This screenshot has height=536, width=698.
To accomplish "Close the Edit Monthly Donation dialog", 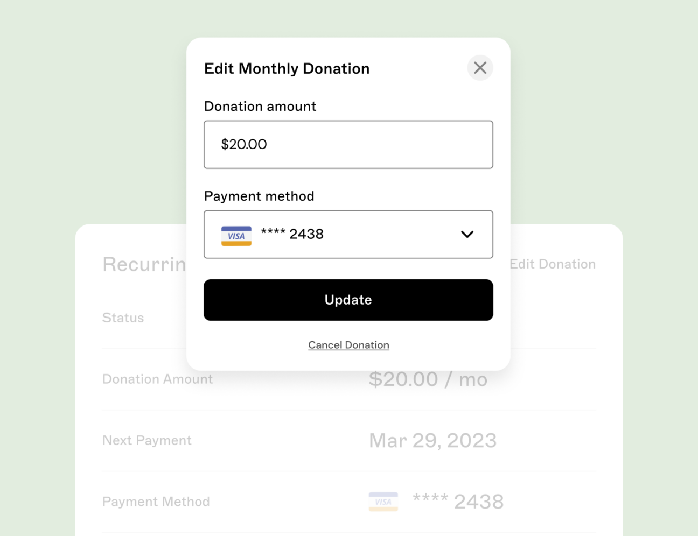I will click(x=480, y=68).
